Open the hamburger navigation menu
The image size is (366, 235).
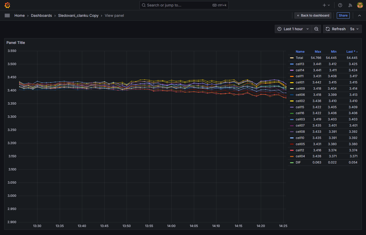click(7, 15)
